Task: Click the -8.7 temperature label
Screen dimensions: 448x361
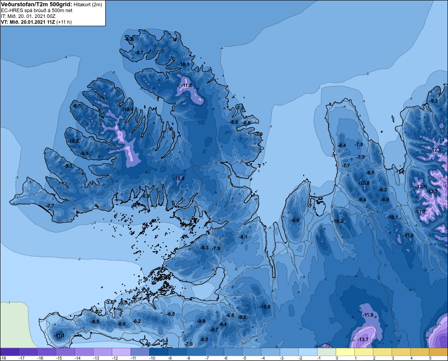Action: coord(139,52)
